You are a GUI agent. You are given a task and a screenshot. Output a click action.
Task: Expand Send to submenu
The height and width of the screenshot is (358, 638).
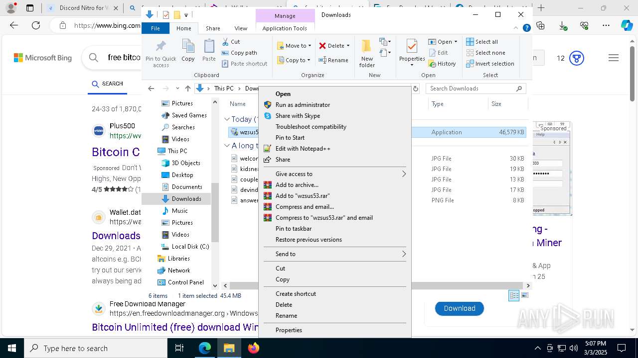(x=335, y=254)
